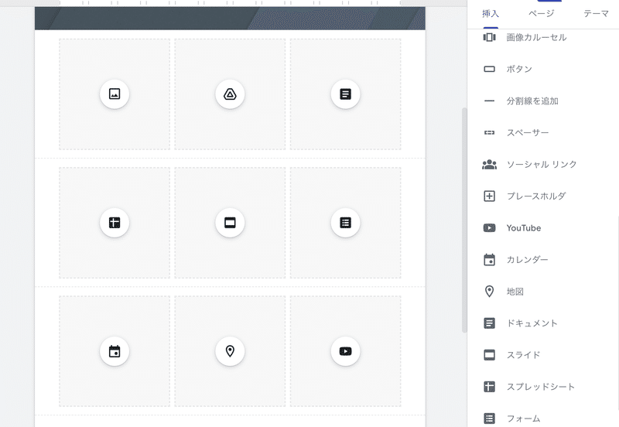Click the document placeholder icon in the grid
Image resolution: width=619 pixels, height=427 pixels.
(x=345, y=94)
